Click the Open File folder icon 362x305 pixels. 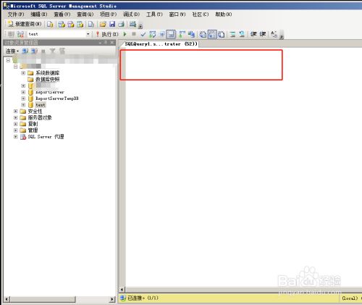pyautogui.click(x=103, y=24)
